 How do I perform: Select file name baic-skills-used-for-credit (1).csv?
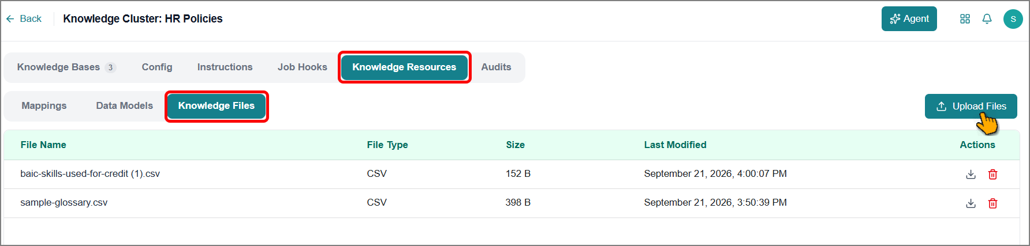90,174
